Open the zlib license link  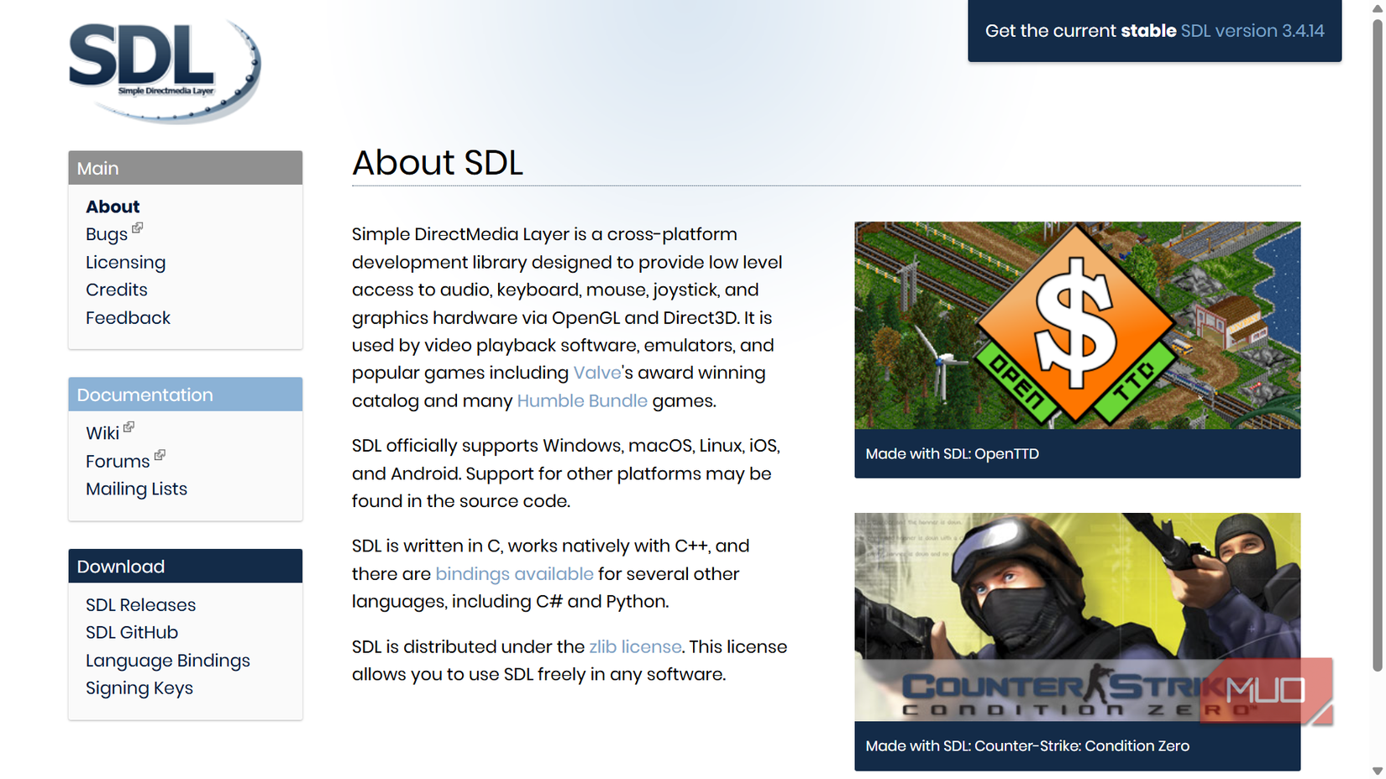[635, 646]
